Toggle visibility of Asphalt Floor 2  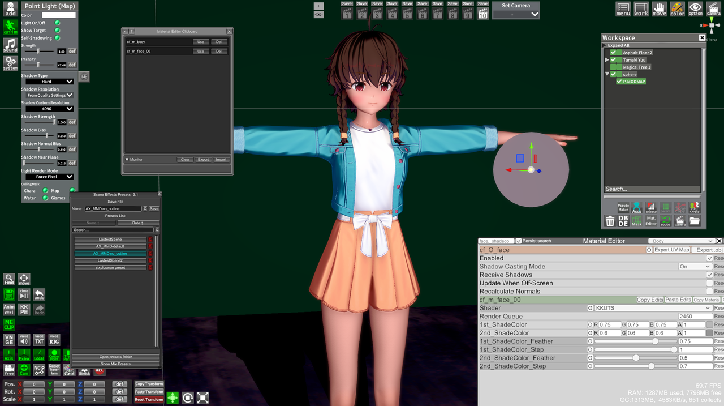point(613,53)
